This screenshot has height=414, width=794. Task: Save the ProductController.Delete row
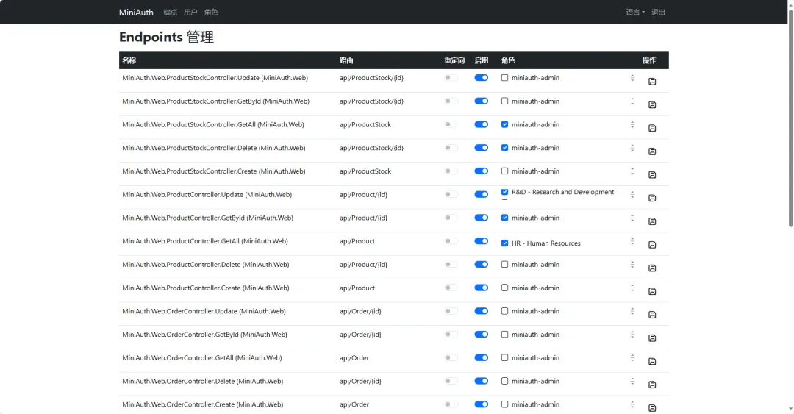tap(652, 268)
